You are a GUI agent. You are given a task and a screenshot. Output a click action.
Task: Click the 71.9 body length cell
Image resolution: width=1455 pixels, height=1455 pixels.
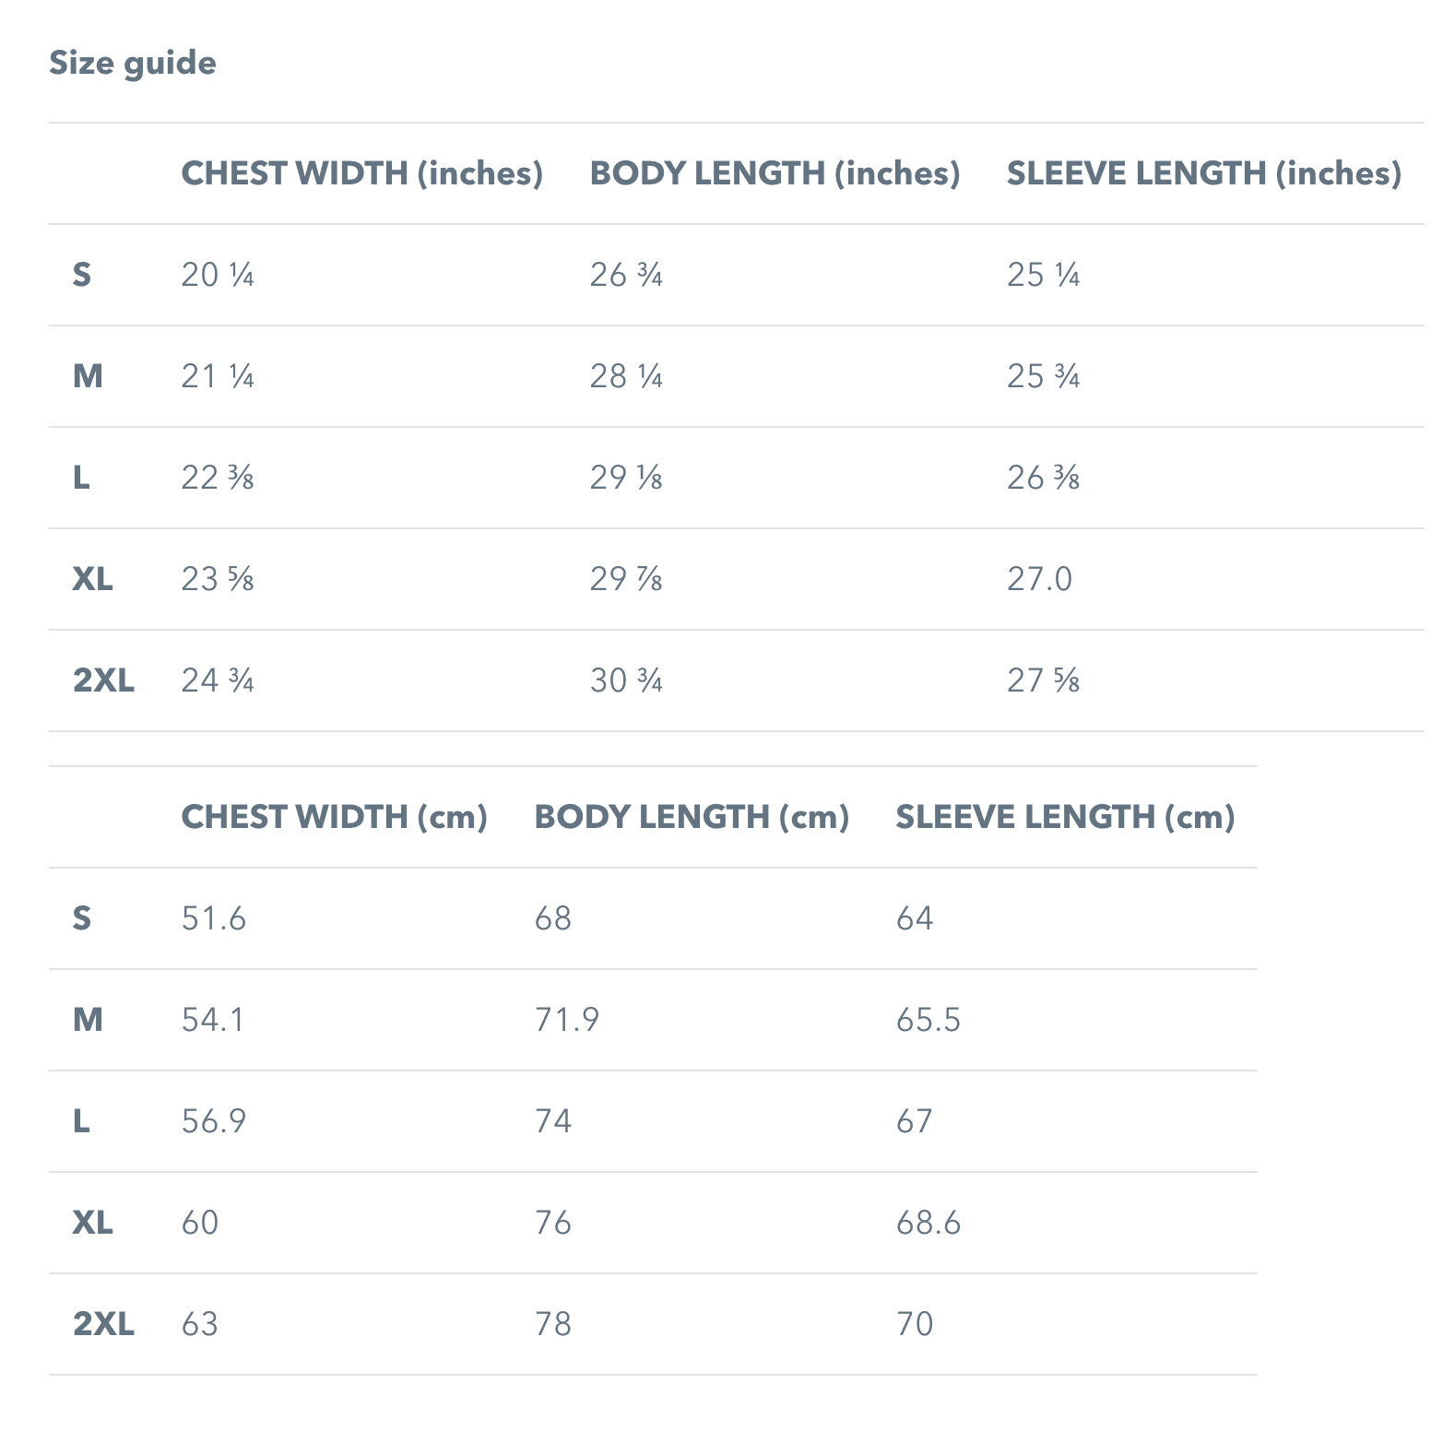pyautogui.click(x=566, y=1020)
